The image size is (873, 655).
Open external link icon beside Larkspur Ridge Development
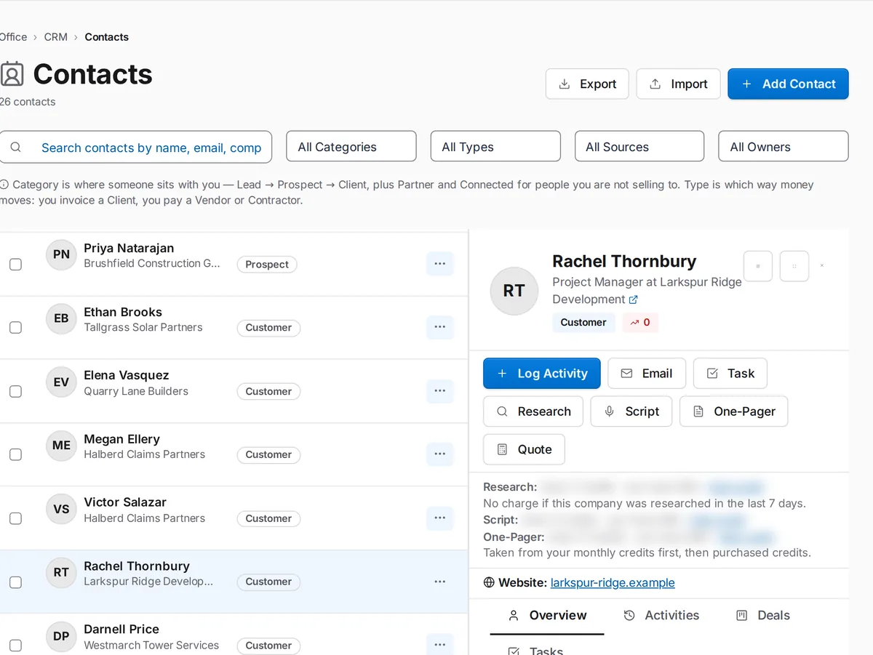(633, 300)
